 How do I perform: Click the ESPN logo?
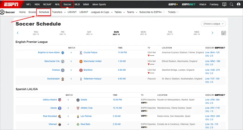click(x=11, y=4)
